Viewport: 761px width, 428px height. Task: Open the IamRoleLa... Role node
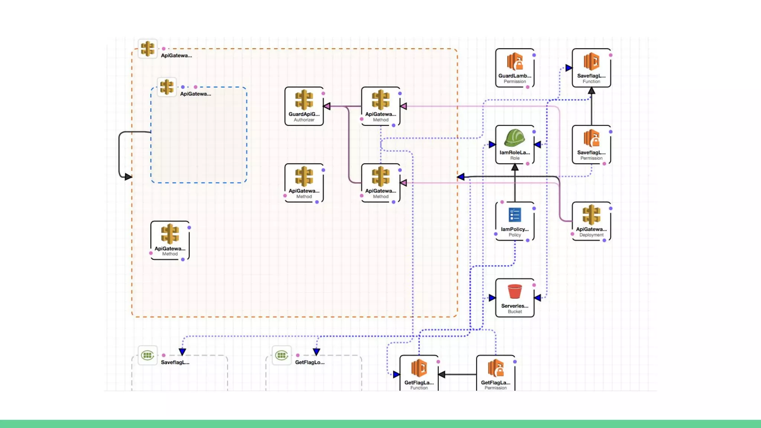click(515, 145)
